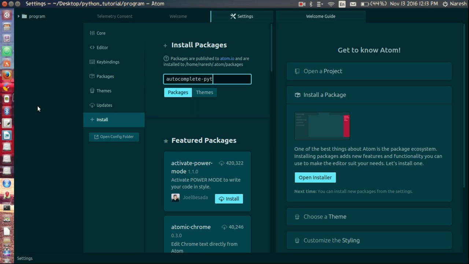Open the Ubuntu Dash launcher icon
The image size is (469, 264).
coord(7,15)
